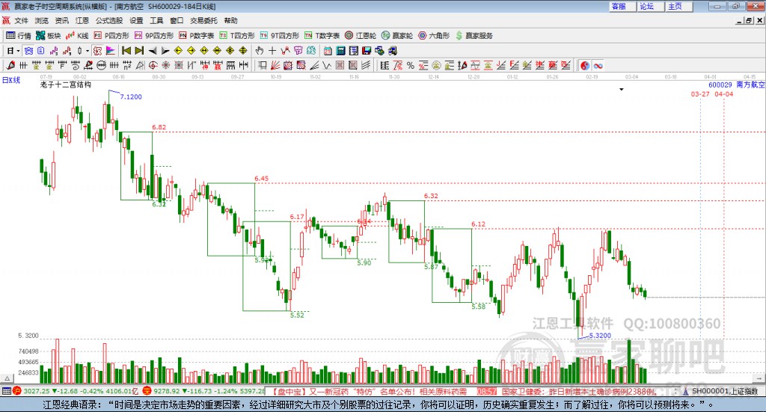Open the calculator icon

(340, 51)
